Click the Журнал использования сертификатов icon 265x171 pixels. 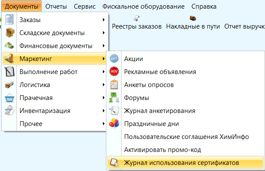coord(114,162)
